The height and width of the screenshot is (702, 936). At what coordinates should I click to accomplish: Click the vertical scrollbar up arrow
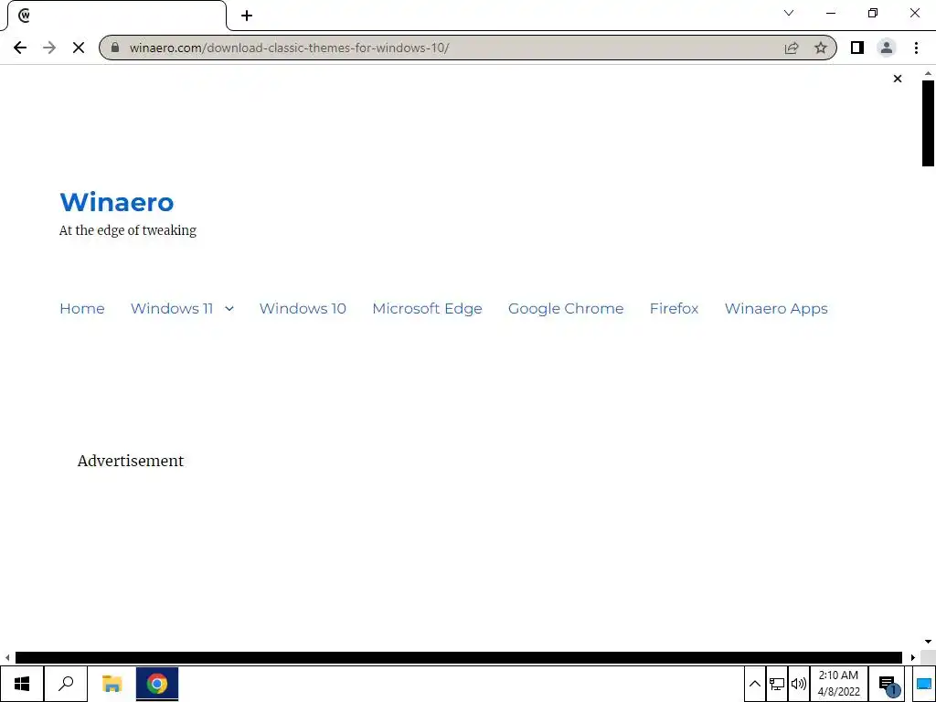click(928, 73)
